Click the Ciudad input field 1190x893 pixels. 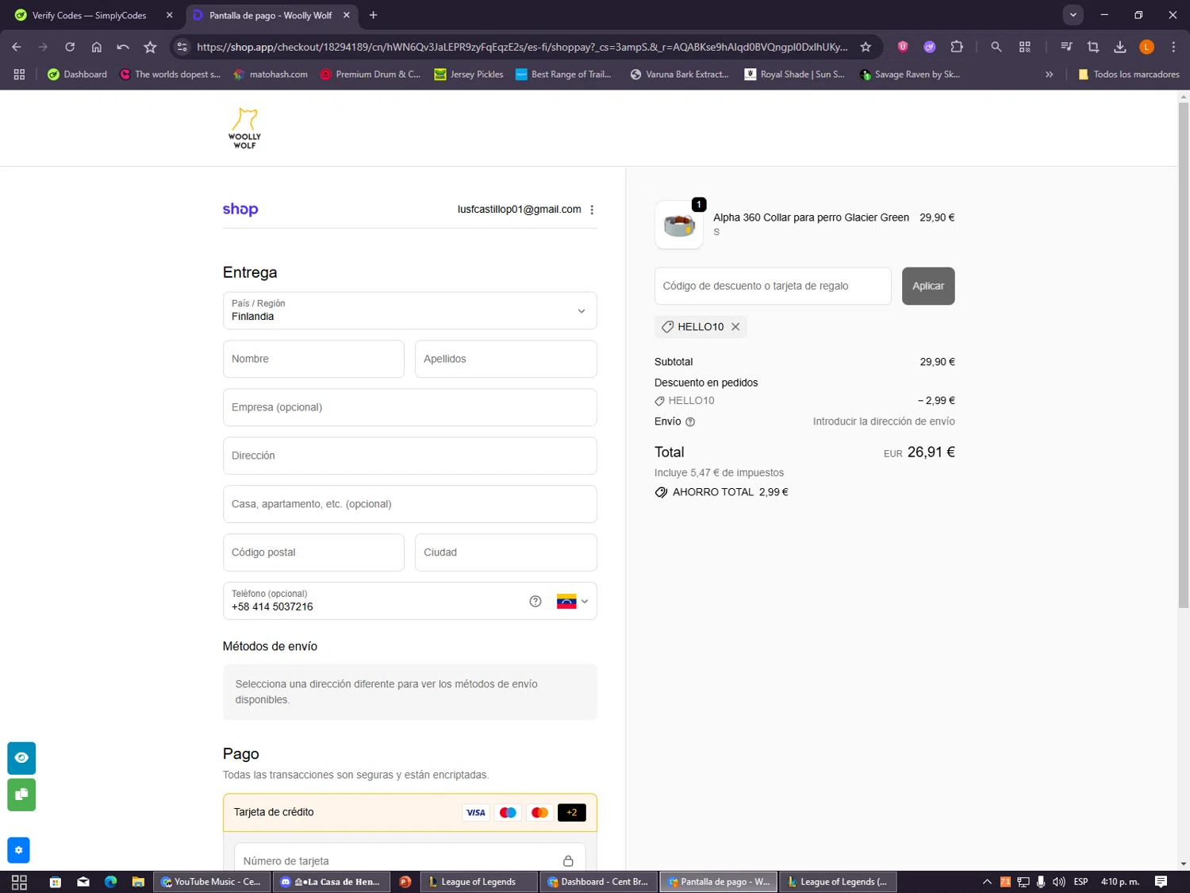click(x=506, y=552)
